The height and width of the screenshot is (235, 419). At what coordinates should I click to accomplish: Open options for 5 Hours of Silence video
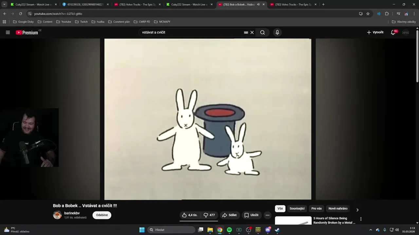[361, 219]
